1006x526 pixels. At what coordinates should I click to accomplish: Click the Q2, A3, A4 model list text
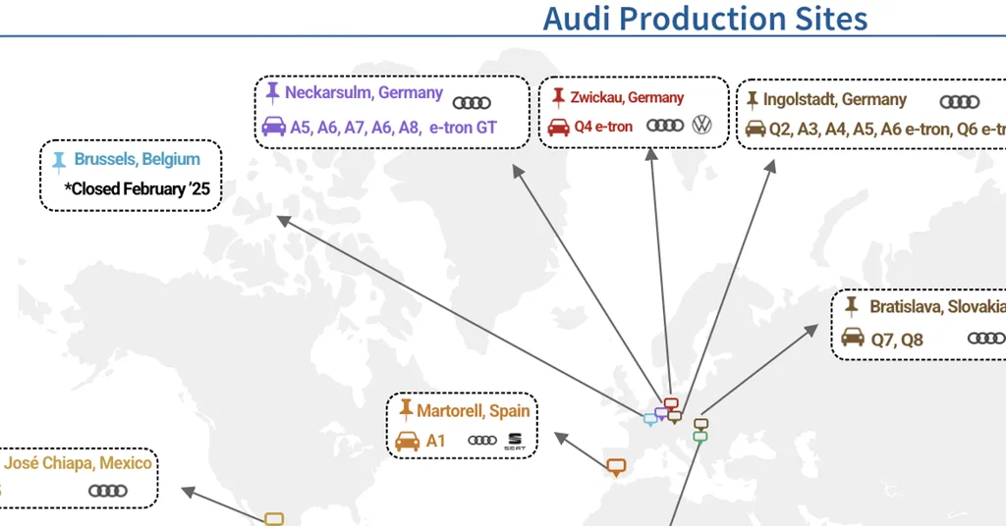pos(887,130)
